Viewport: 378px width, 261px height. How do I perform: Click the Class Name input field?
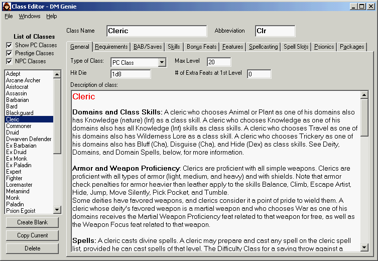tap(157, 31)
